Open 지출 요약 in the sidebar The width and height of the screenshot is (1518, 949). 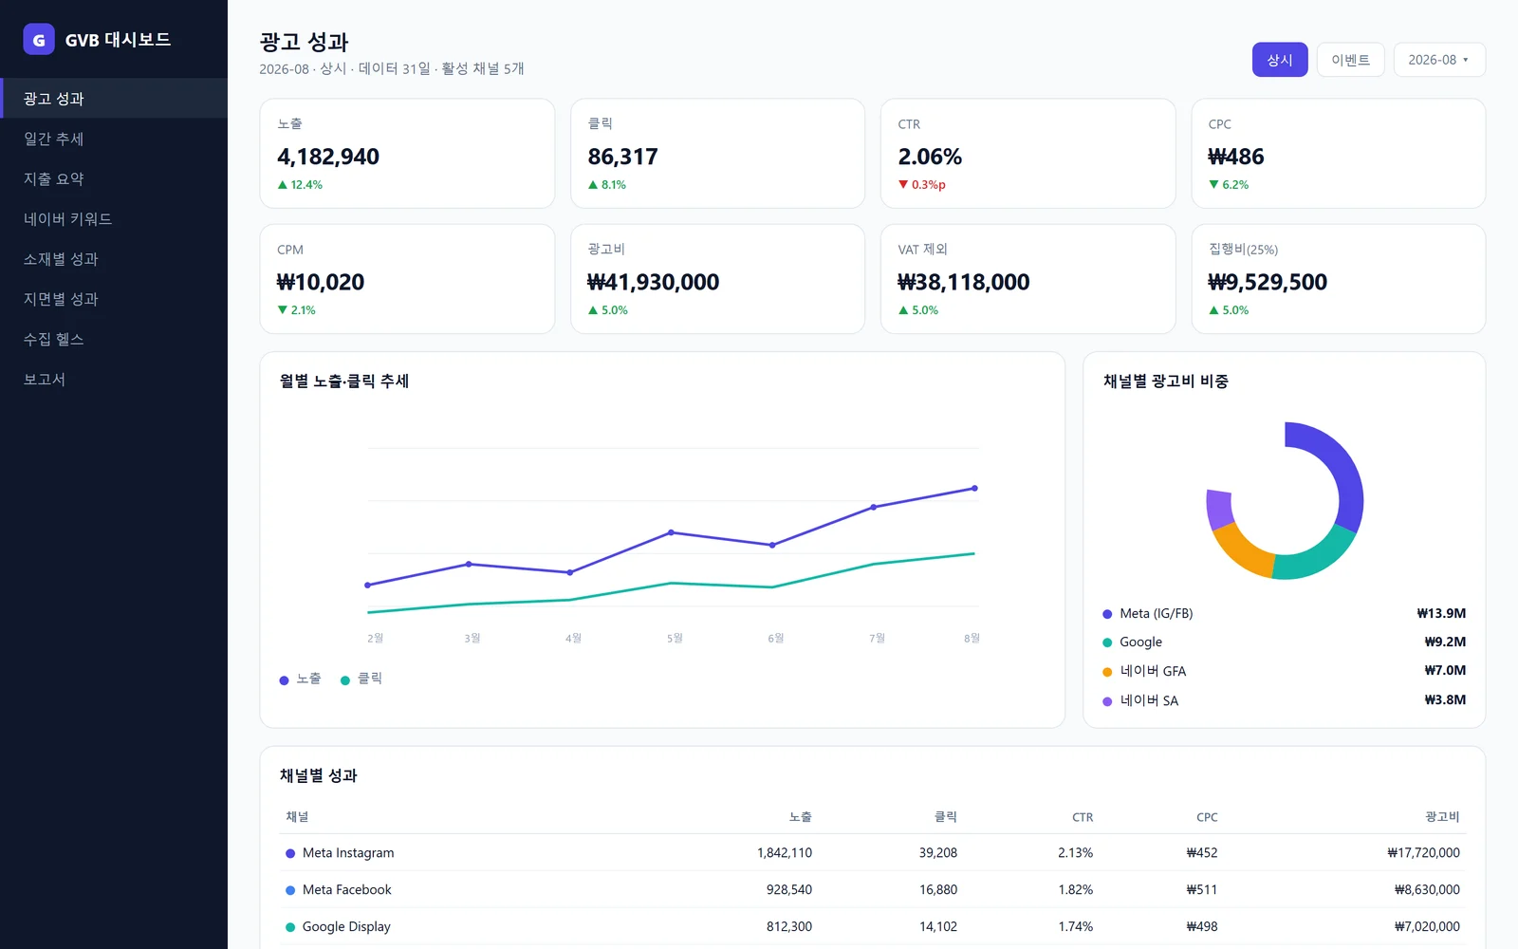(114, 178)
